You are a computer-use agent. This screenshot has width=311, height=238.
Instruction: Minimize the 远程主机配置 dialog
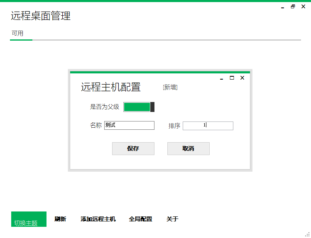[x=222, y=79]
